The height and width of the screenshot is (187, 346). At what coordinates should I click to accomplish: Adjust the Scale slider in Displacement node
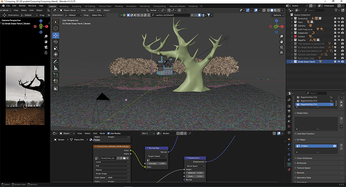tap(195, 176)
